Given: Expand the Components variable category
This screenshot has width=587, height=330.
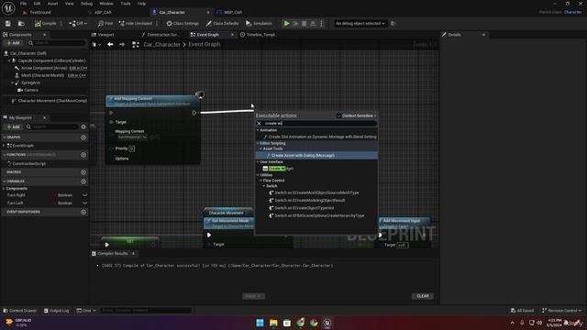Looking at the screenshot, I should pos(4,189).
